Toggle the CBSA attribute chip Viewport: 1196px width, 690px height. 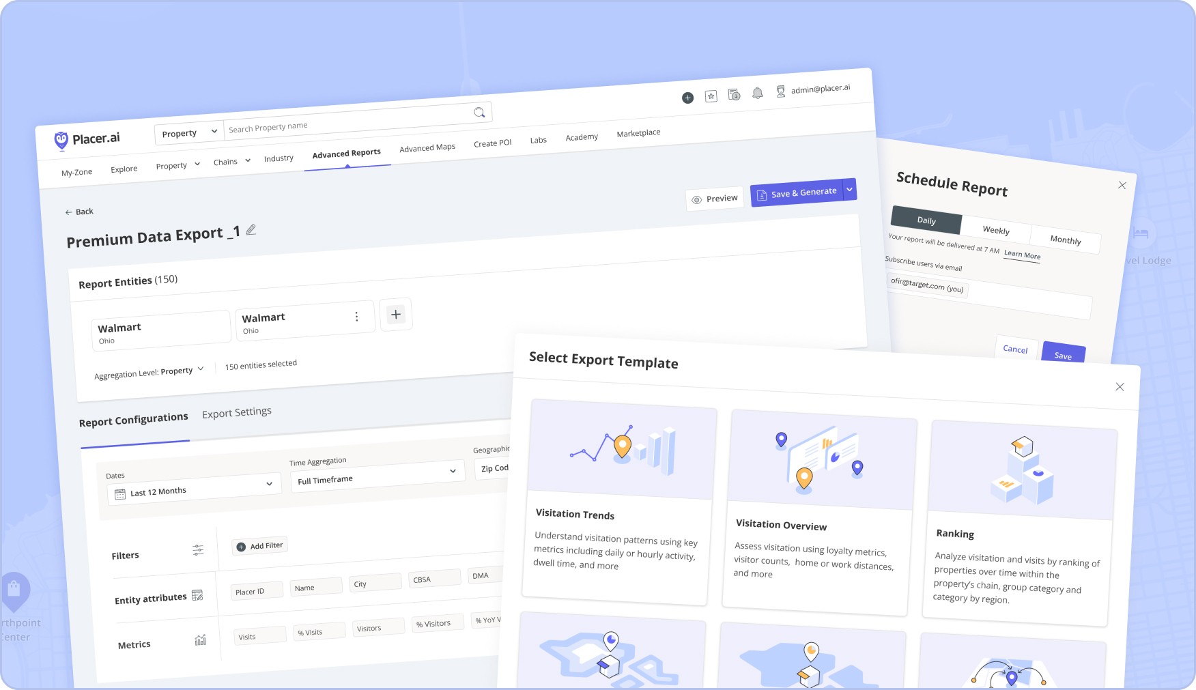click(435, 578)
